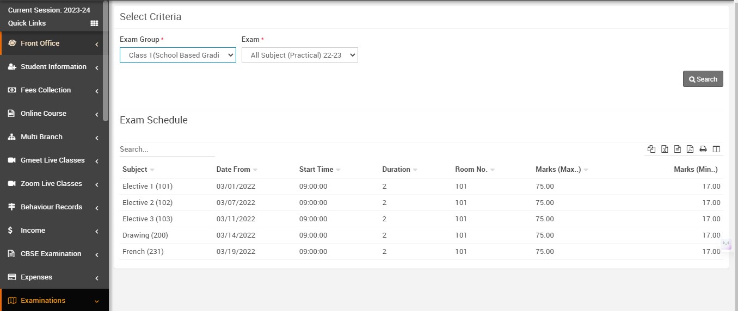Focus the table Search input field
Screen dimensions: 738x311
tap(167, 149)
